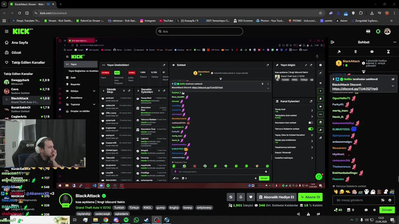Expand the pinned Discord message chevron
The width and height of the screenshot is (399, 224).
[393, 86]
